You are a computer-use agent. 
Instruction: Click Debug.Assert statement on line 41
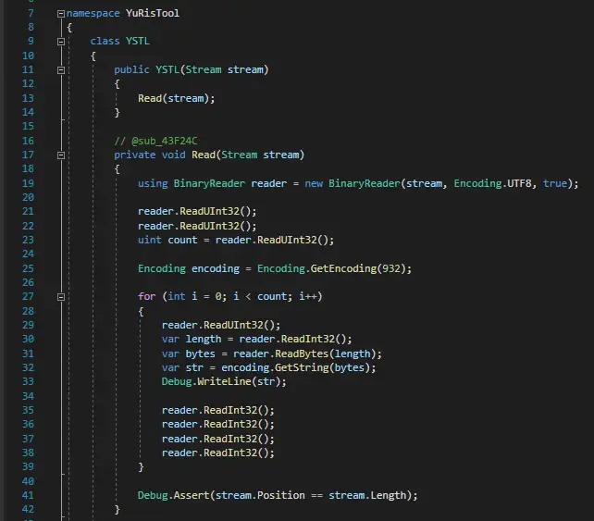pos(278,495)
